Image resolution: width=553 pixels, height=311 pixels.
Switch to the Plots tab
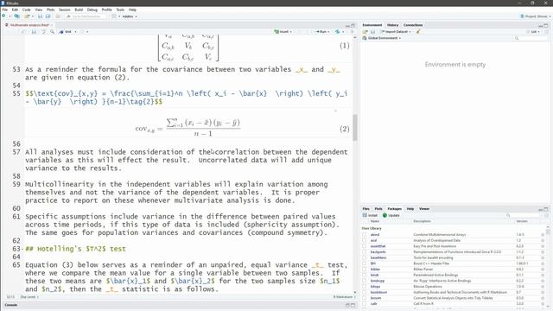coord(378,209)
